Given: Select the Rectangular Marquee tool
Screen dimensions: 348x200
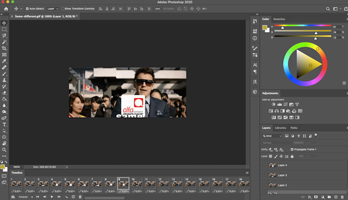Looking at the screenshot, I should (x=4, y=29).
